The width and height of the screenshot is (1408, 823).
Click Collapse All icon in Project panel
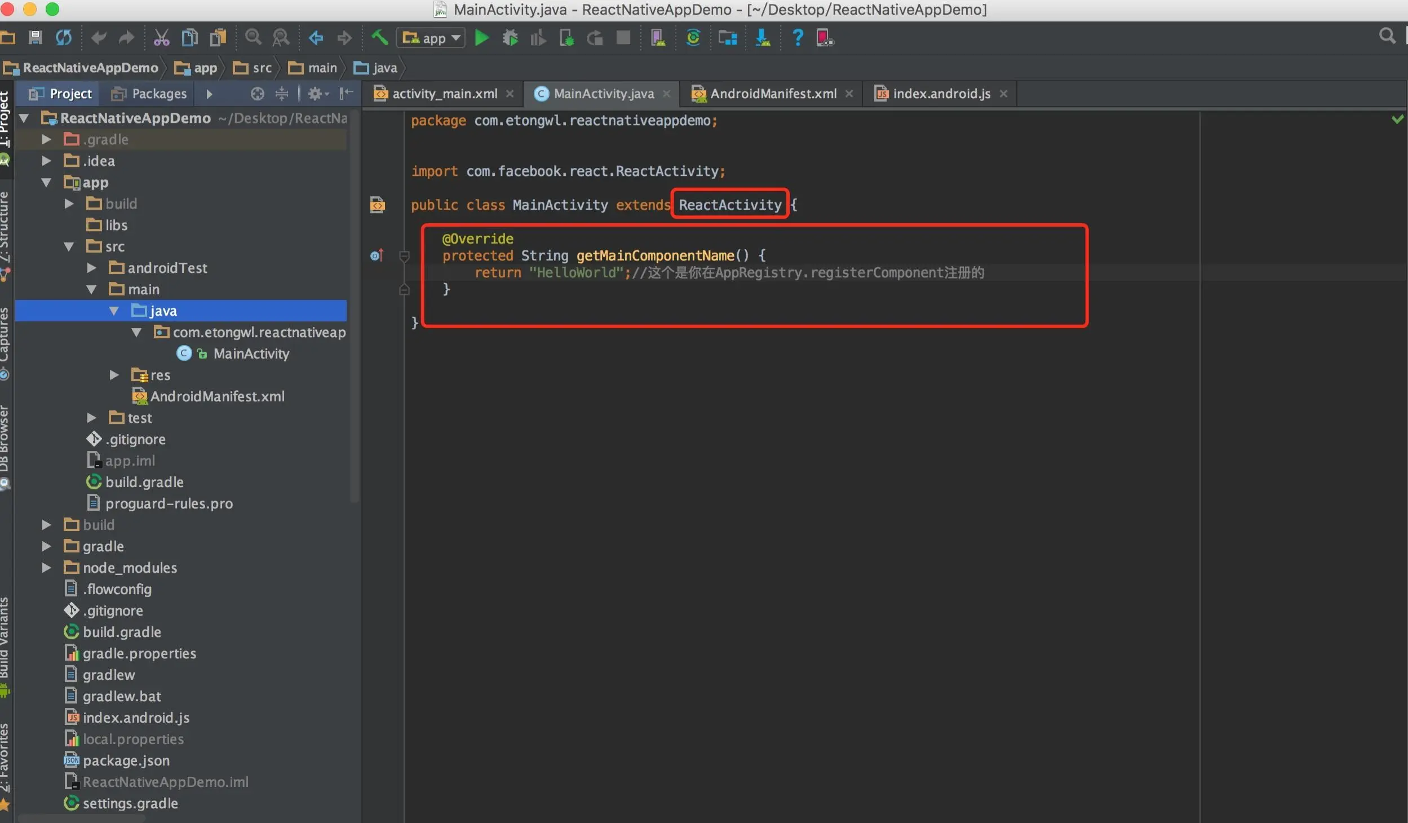pos(281,94)
